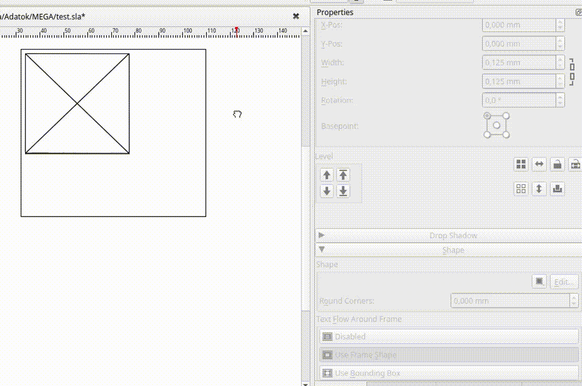The width and height of the screenshot is (582, 386).
Task: Toggle the lock object size icon
Action: [x=575, y=165]
